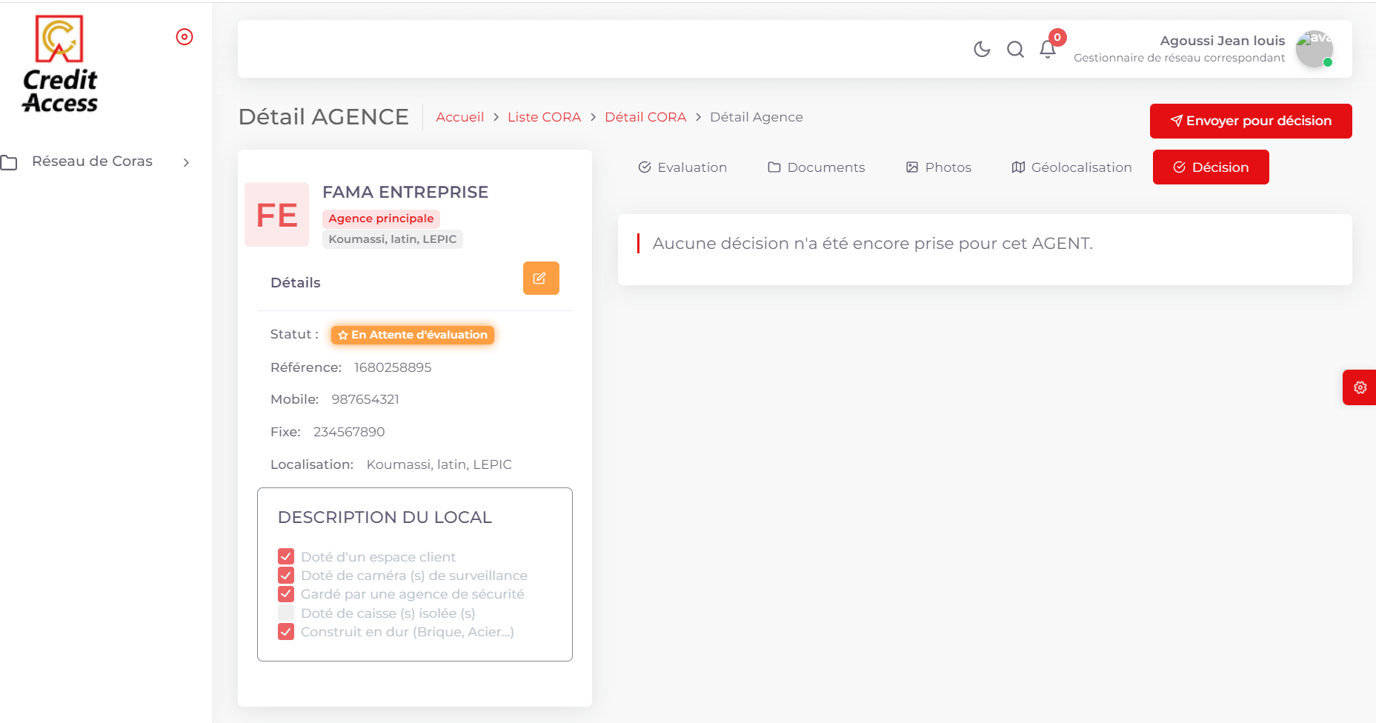Click the red settings gear on right edge
This screenshot has width=1376, height=723.
pos(1360,387)
